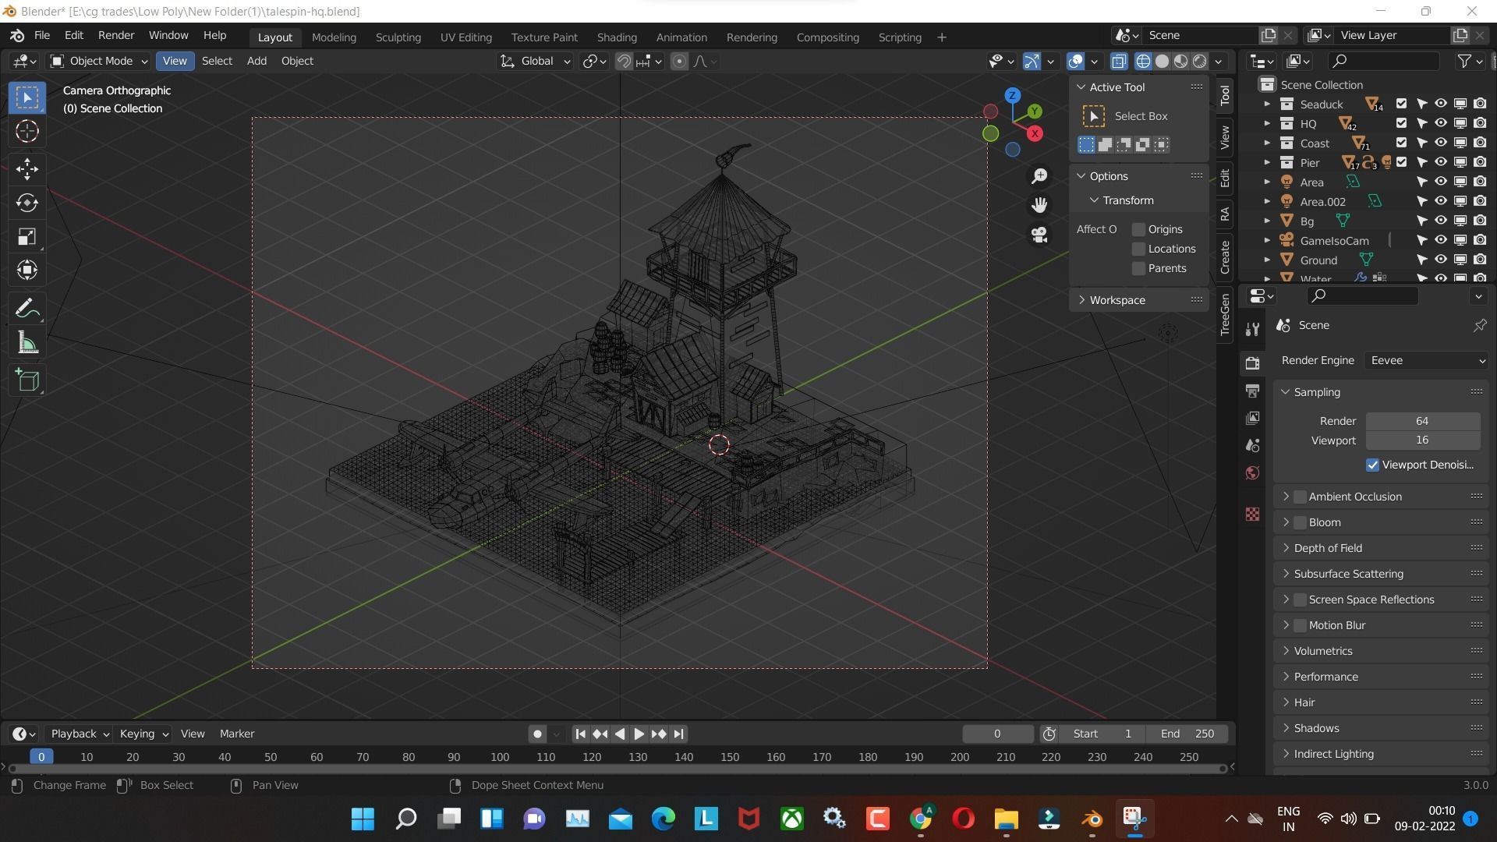Select the Transform tool
This screenshot has height=842, width=1497.
coord(27,271)
